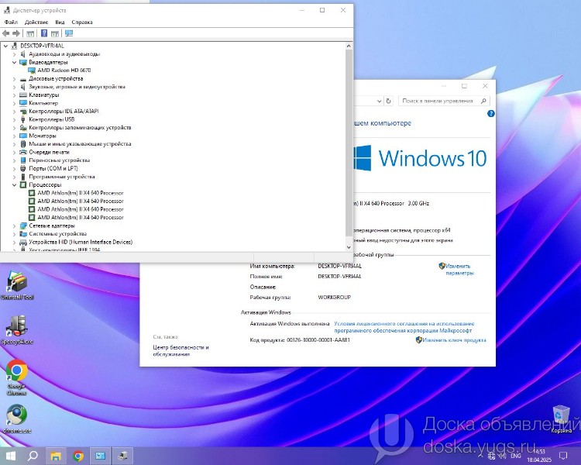Click the Back arrow in Device Manager toolbar
Viewport: 581px width, 465px height.
click(x=6, y=33)
